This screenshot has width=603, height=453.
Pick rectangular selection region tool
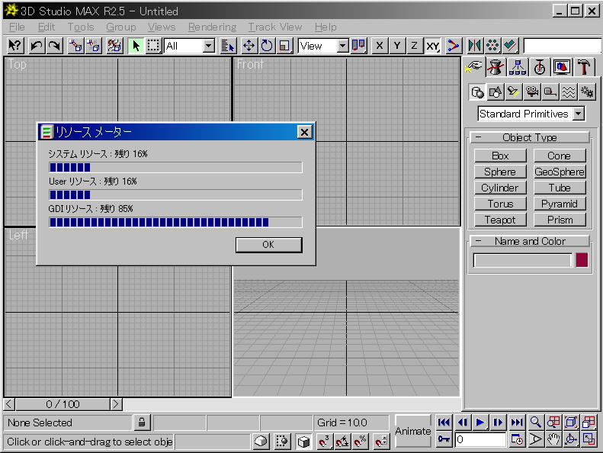coord(153,46)
